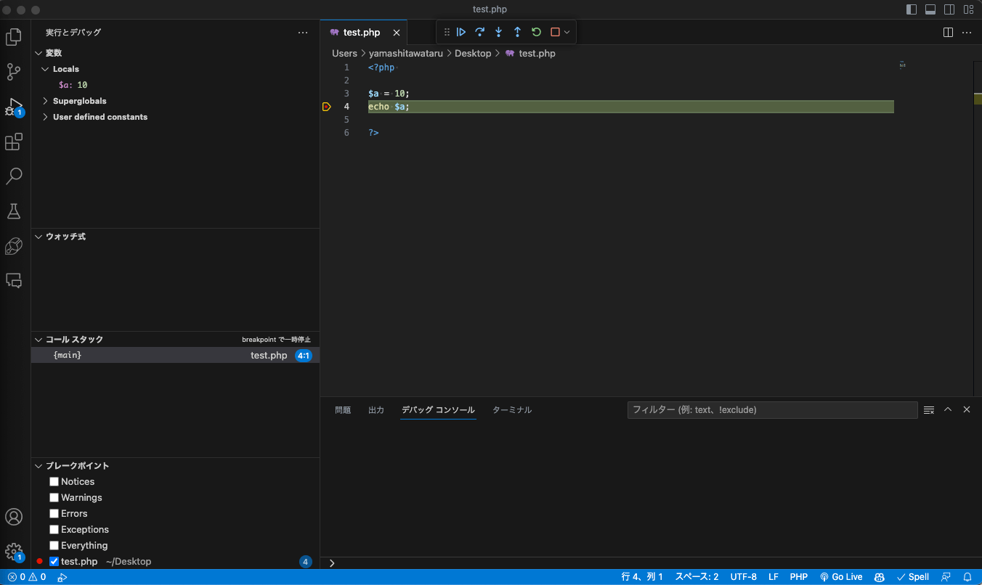Screen dimensions: 982x585
Task: Open the Accounts profile icon
Action: coord(14,517)
